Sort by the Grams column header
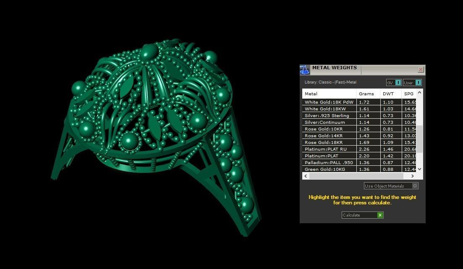The image size is (463, 269). [x=368, y=94]
